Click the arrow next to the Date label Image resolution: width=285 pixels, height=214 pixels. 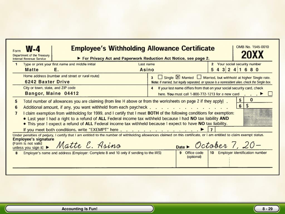tap(188, 147)
